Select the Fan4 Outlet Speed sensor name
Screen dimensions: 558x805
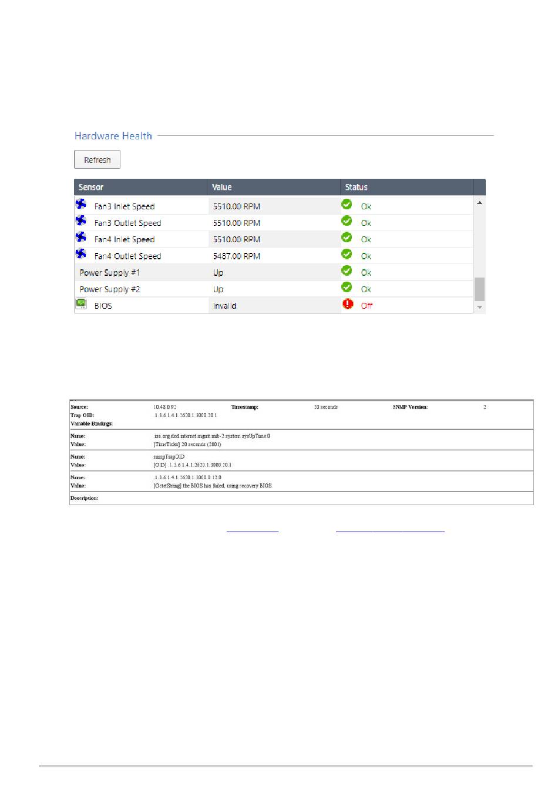127,256
